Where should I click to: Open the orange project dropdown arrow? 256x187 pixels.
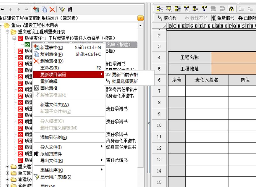(141, 18)
